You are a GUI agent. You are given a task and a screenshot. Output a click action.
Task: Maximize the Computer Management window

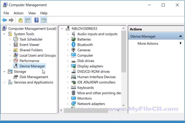(x=163, y=5)
